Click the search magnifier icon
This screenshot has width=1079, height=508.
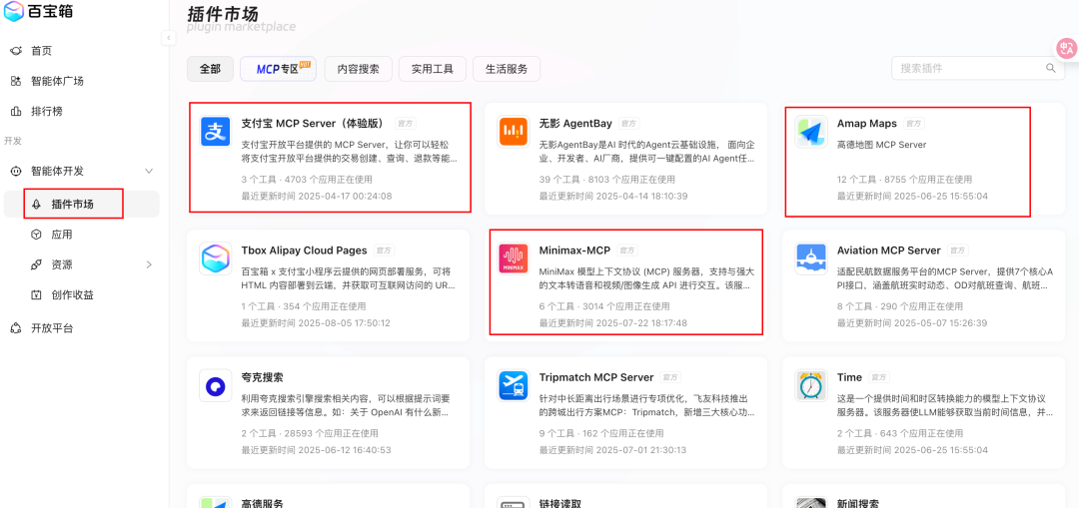coord(1051,68)
